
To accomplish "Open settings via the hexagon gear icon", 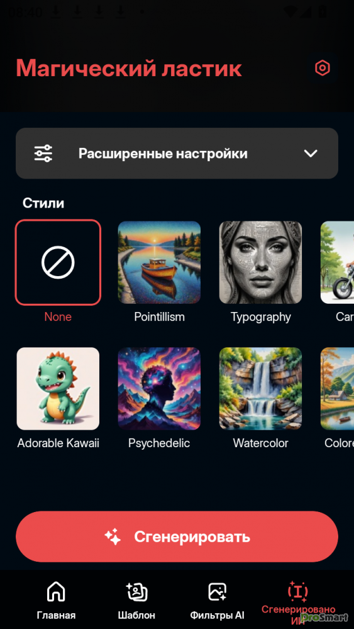I will [x=323, y=68].
